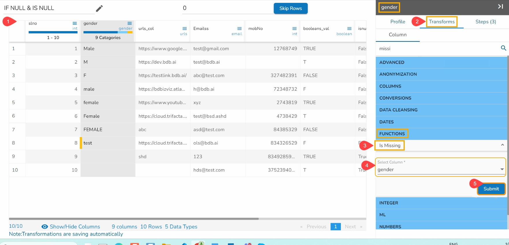Open the slno column hamburger menu
This screenshot has height=245, width=509.
click(75, 23)
